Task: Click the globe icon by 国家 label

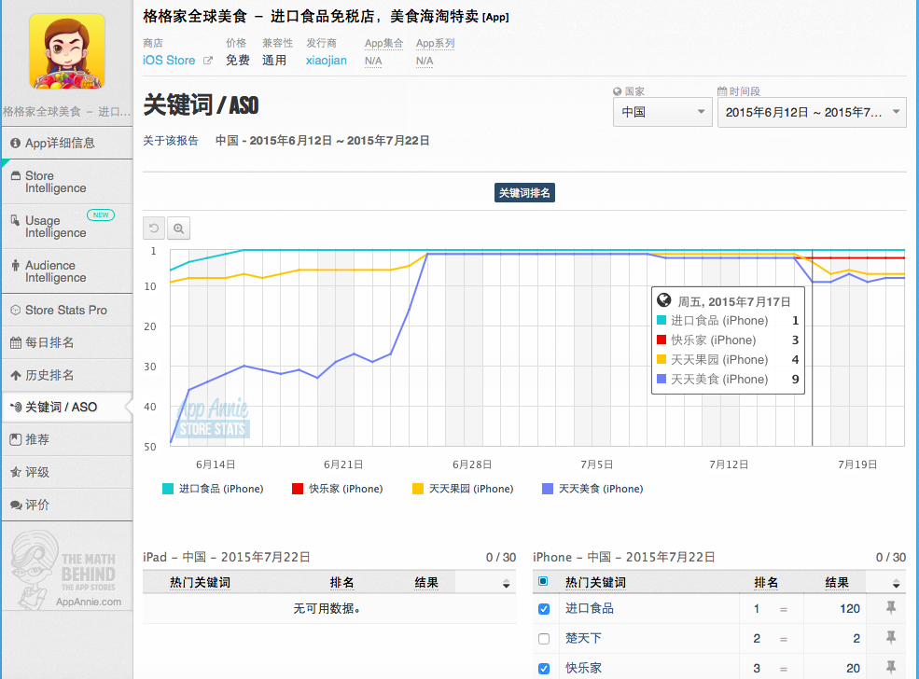Action: 617,91
